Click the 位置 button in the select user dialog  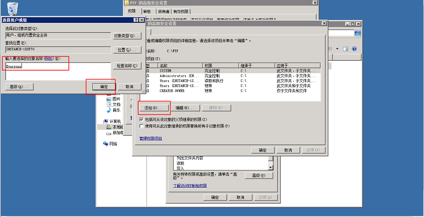tap(127, 50)
